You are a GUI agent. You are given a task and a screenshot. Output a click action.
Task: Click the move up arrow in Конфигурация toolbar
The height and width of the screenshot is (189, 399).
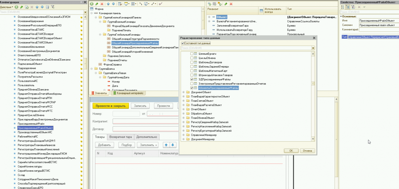(x=37, y=7)
